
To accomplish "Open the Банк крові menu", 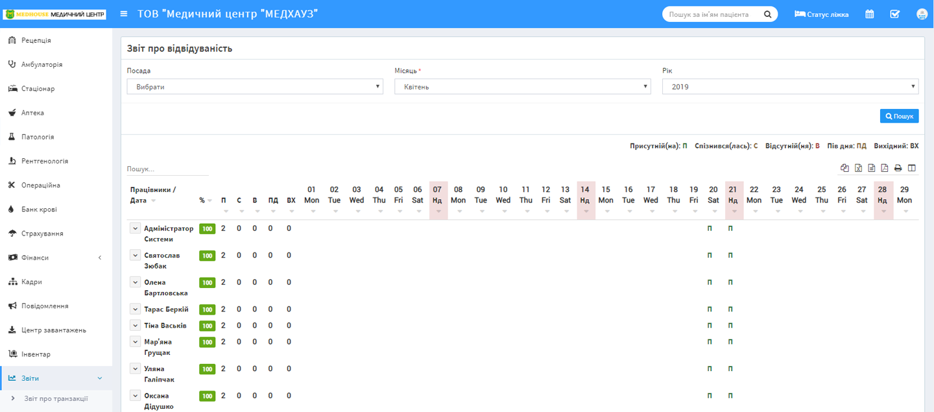I will point(56,209).
